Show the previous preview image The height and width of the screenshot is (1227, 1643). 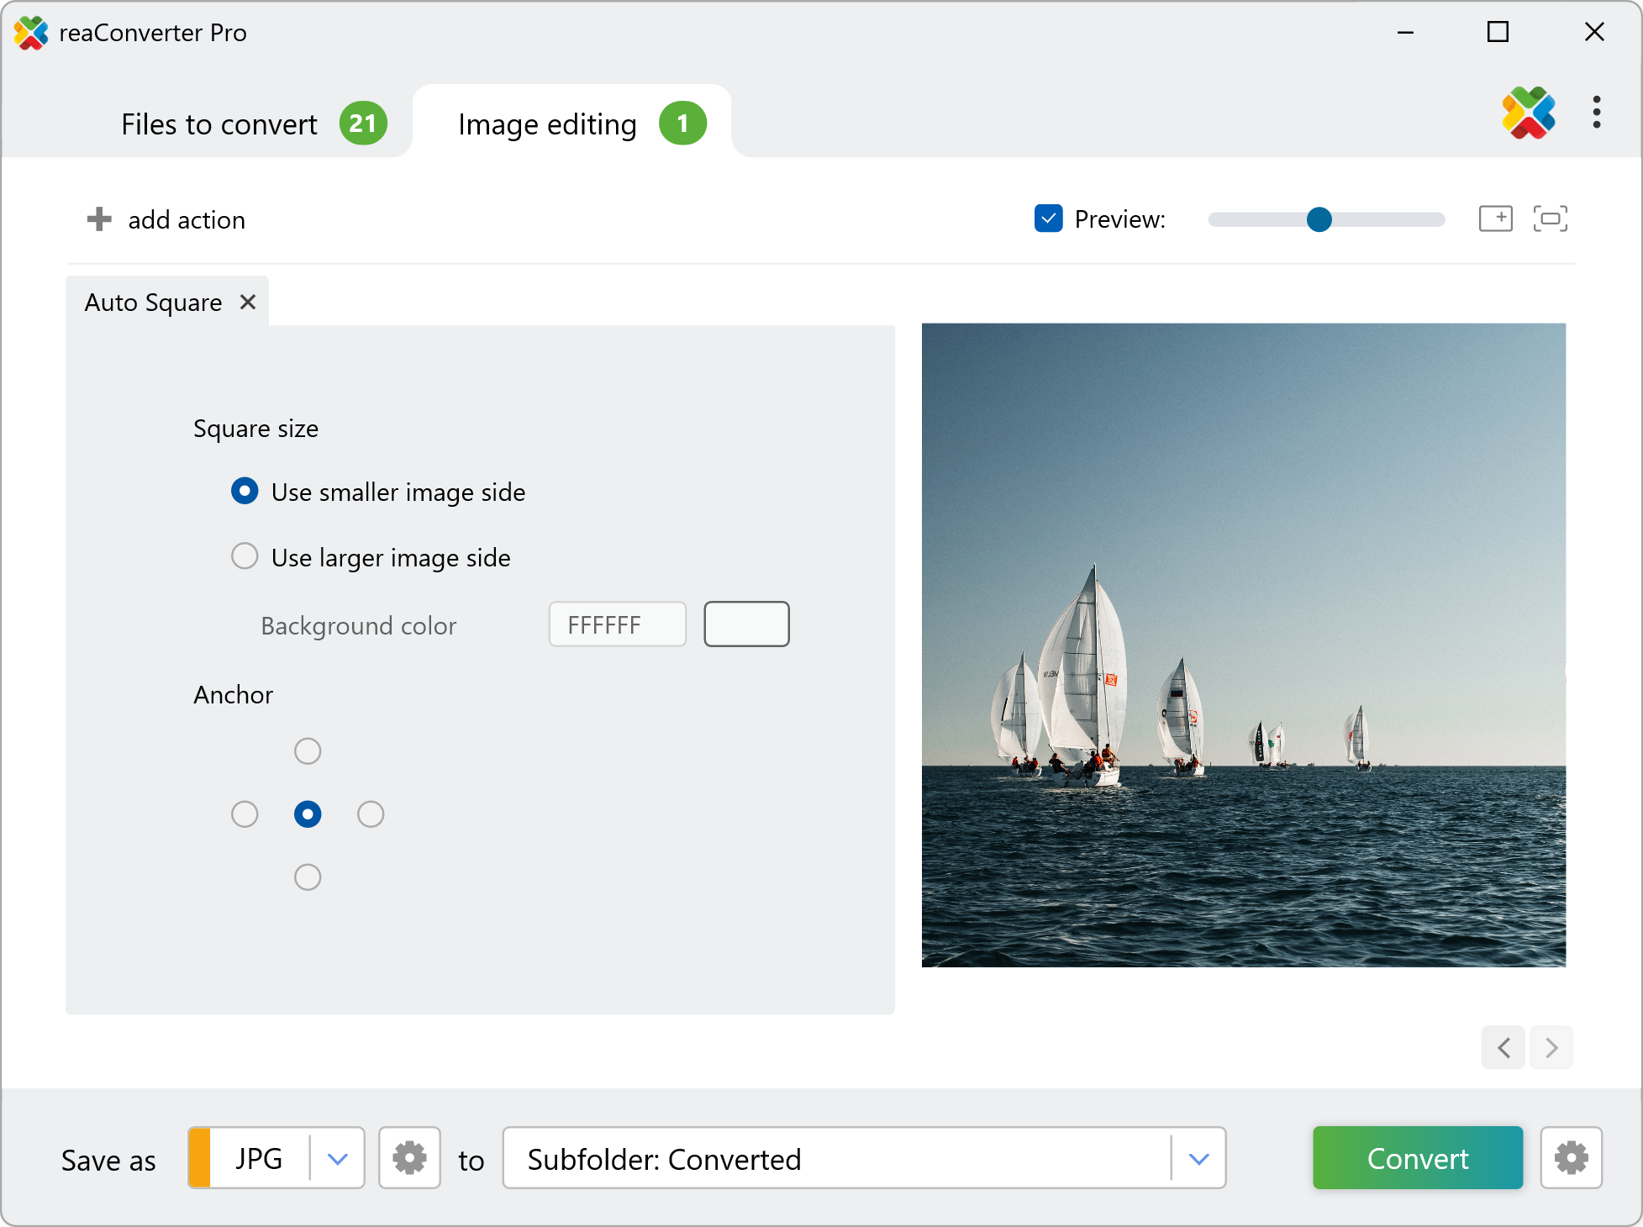coord(1503,1047)
